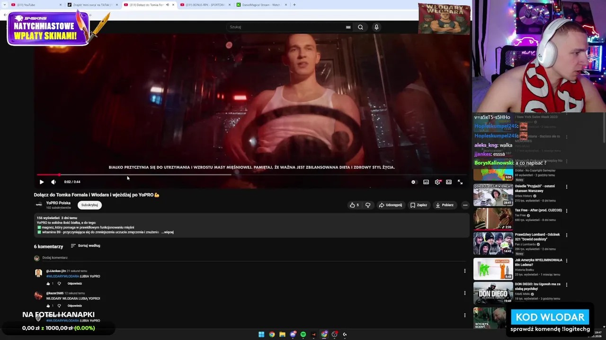The image size is (606, 340).
Task: Open Logitech G HUB taskbar icon
Action: coord(345,334)
